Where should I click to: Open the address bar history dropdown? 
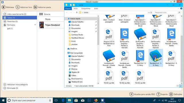(x=149, y=13)
